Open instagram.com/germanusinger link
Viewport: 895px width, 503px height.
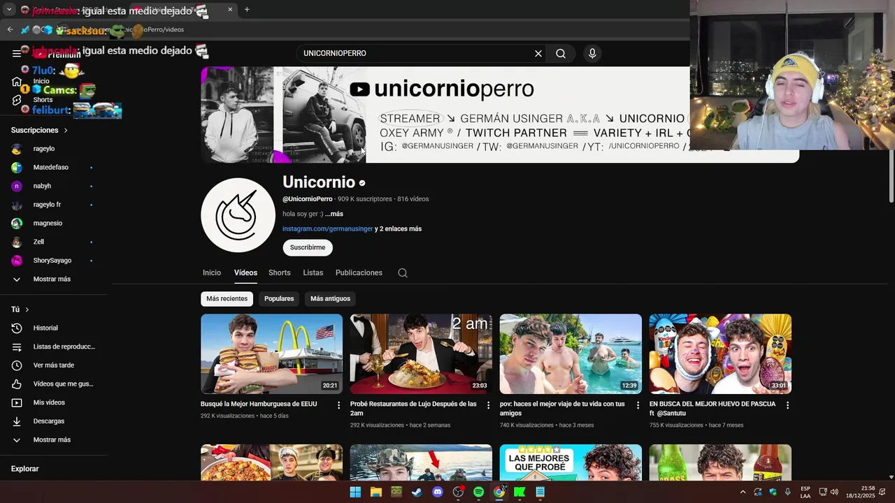[x=327, y=228]
